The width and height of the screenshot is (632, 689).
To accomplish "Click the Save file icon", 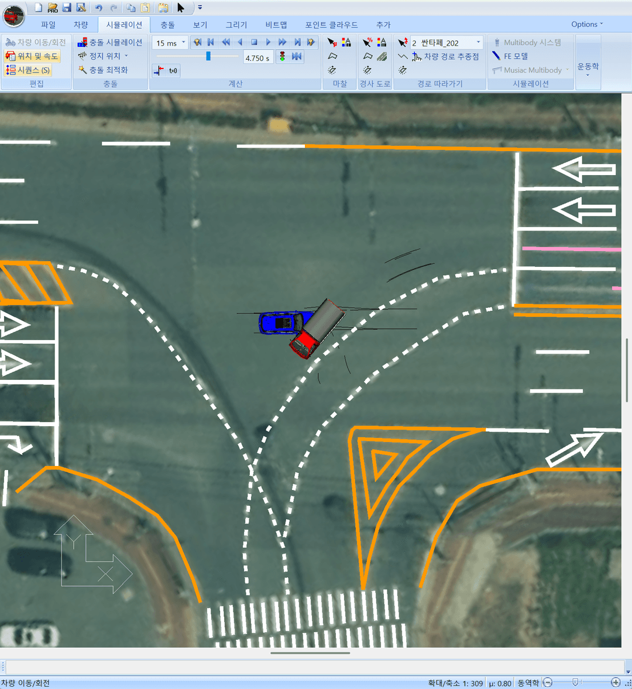I will (67, 8).
